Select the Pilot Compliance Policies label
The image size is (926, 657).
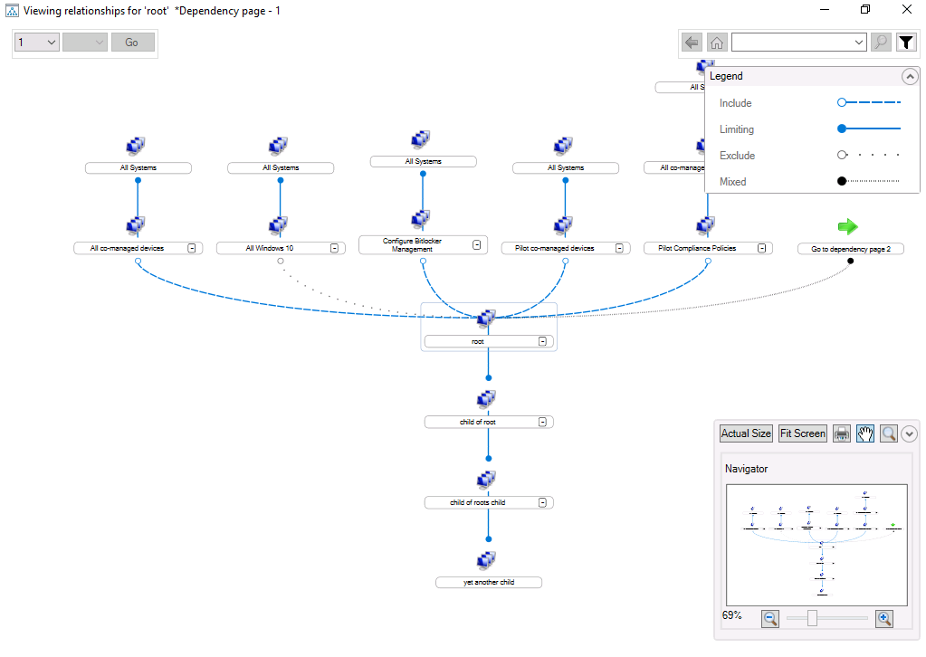[x=708, y=249]
